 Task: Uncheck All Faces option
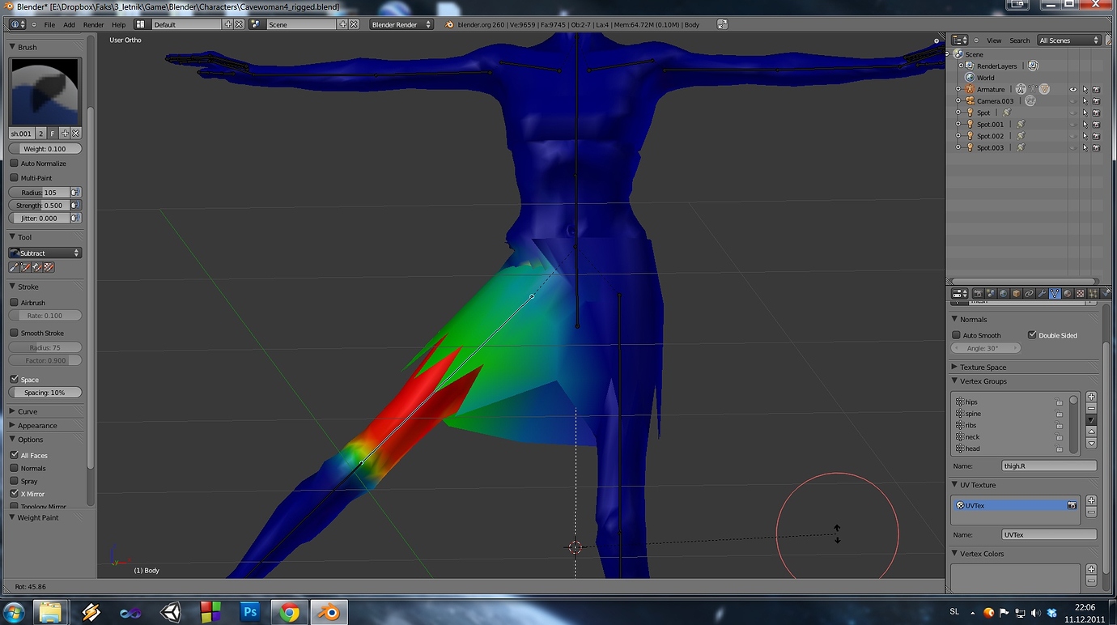coord(14,455)
